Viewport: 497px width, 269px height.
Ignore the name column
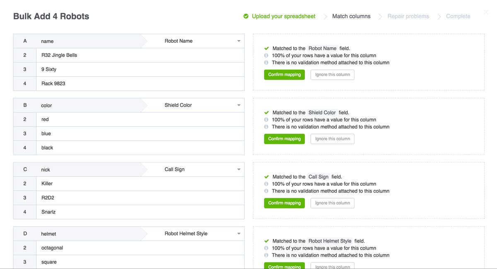coord(332,75)
